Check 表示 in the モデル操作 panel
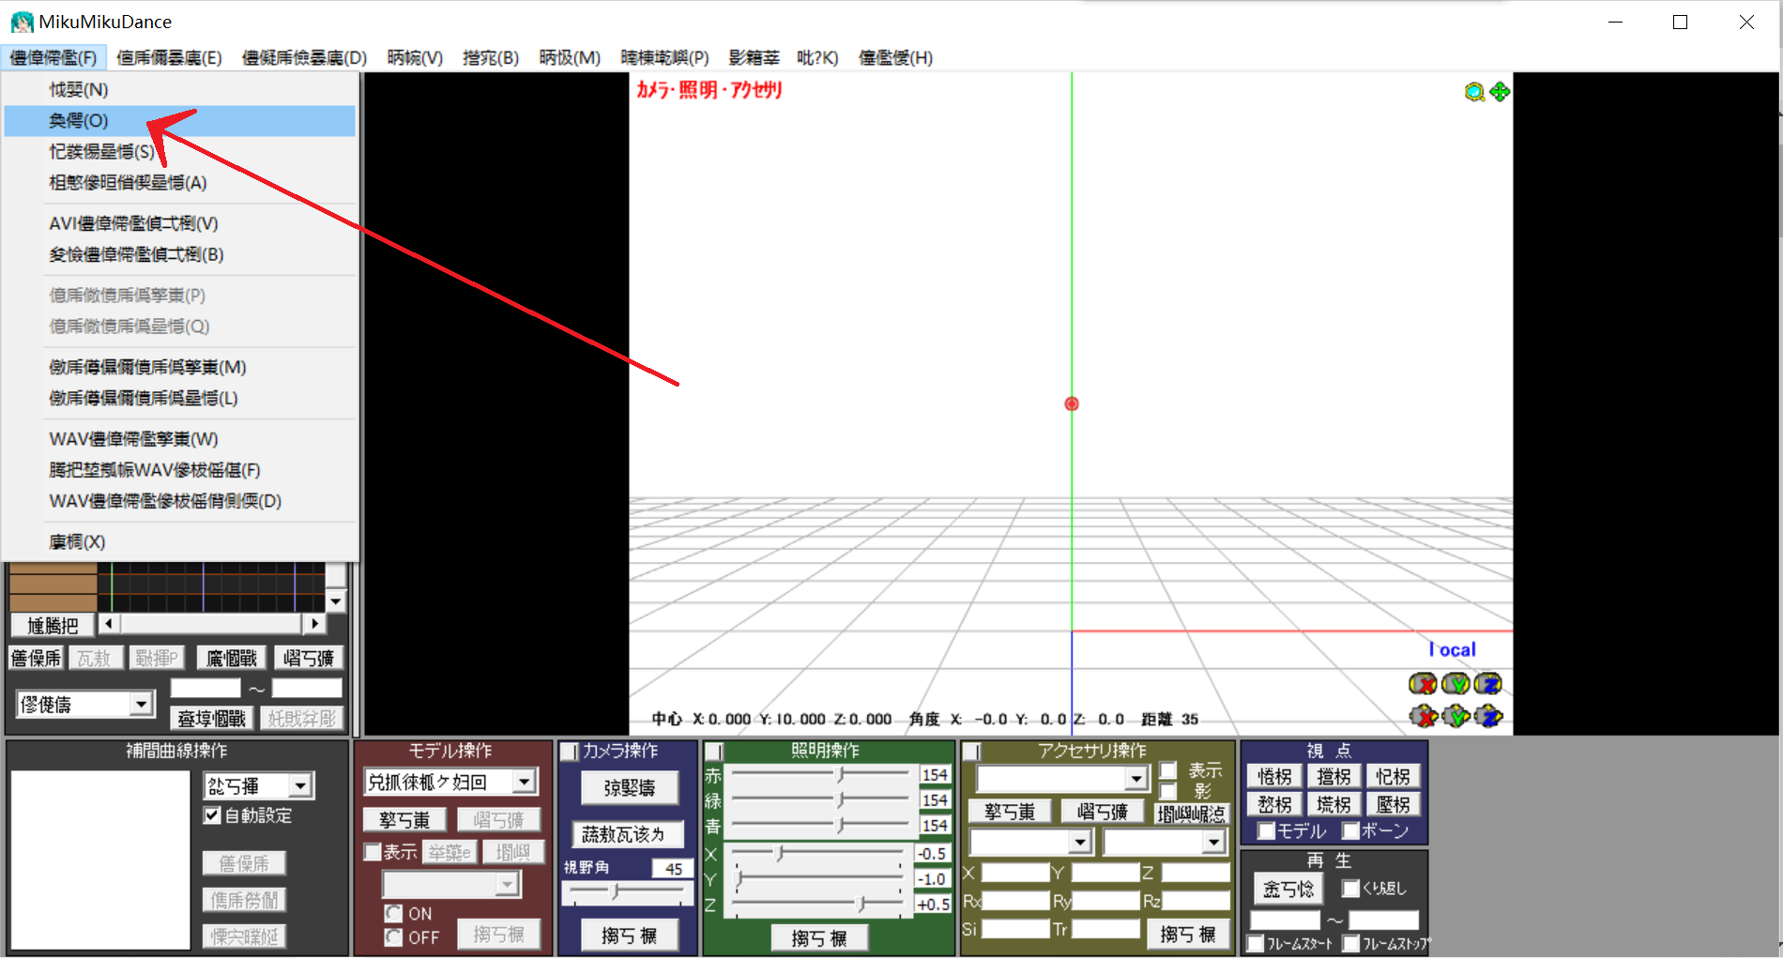 click(373, 852)
